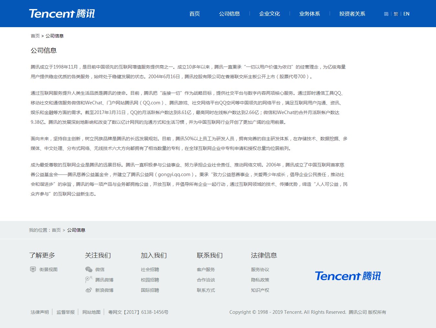Open the 微信 footer link
The width and height of the screenshot is (436, 328).
point(100,270)
